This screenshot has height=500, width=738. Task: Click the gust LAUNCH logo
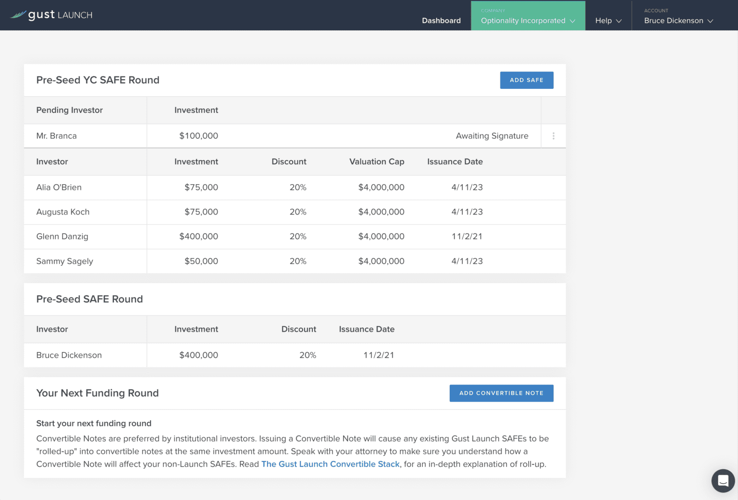pyautogui.click(x=51, y=14)
